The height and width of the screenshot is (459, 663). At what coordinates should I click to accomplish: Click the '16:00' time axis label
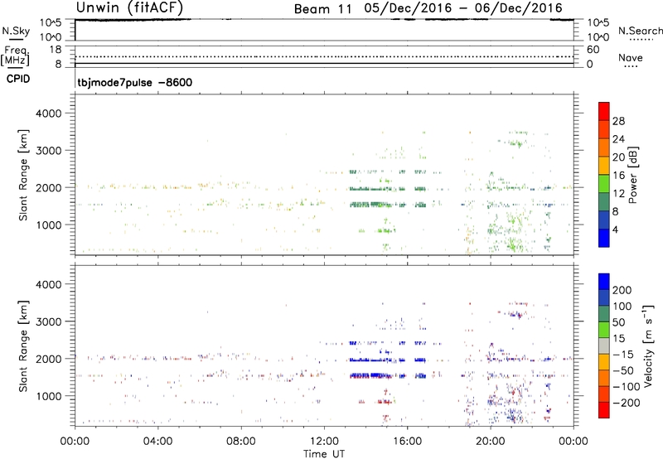coord(407,442)
